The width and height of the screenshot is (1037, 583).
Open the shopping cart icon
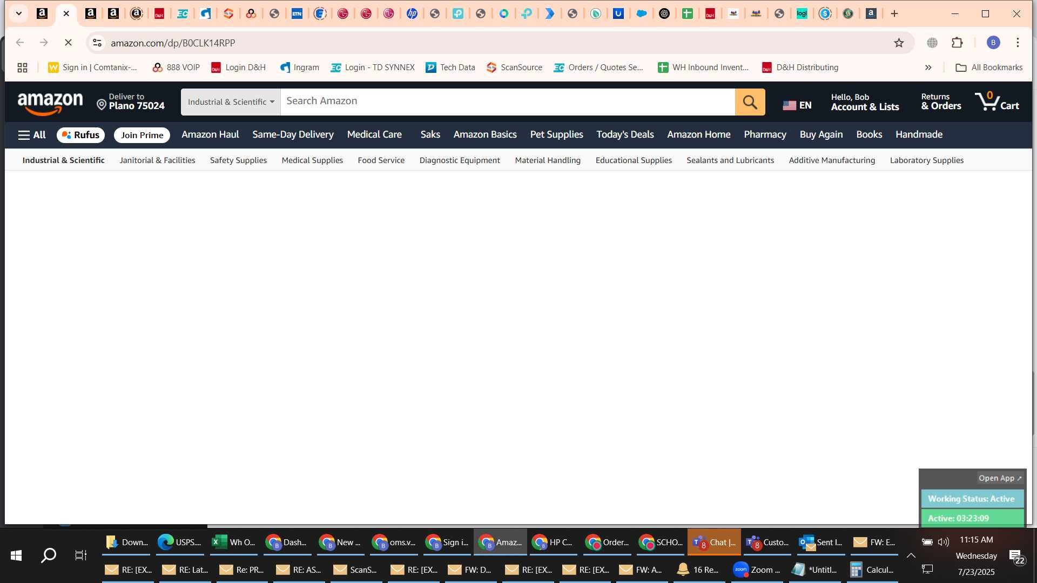[997, 101]
